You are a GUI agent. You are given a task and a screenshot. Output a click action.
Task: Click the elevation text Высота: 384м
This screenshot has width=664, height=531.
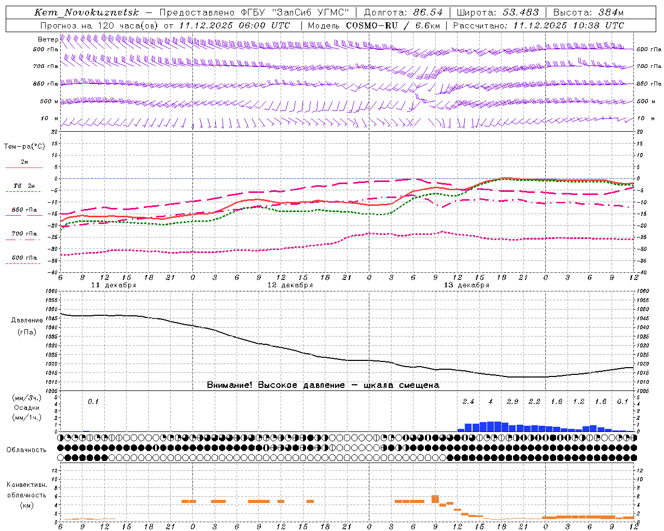[588, 12]
